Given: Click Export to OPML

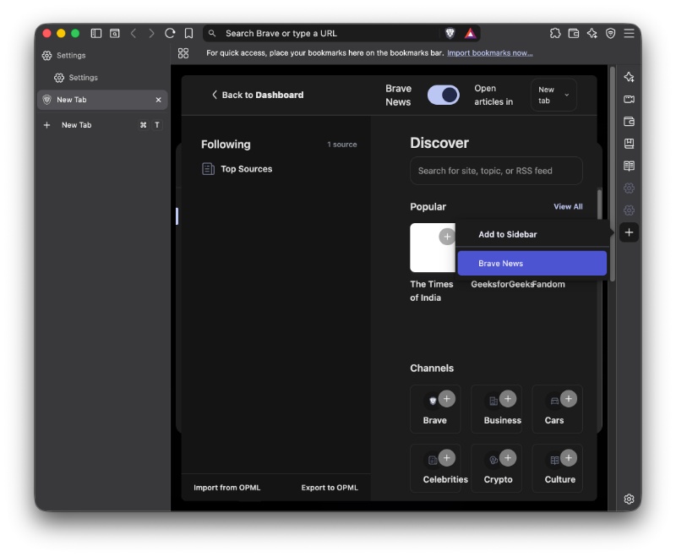Looking at the screenshot, I should pos(330,488).
